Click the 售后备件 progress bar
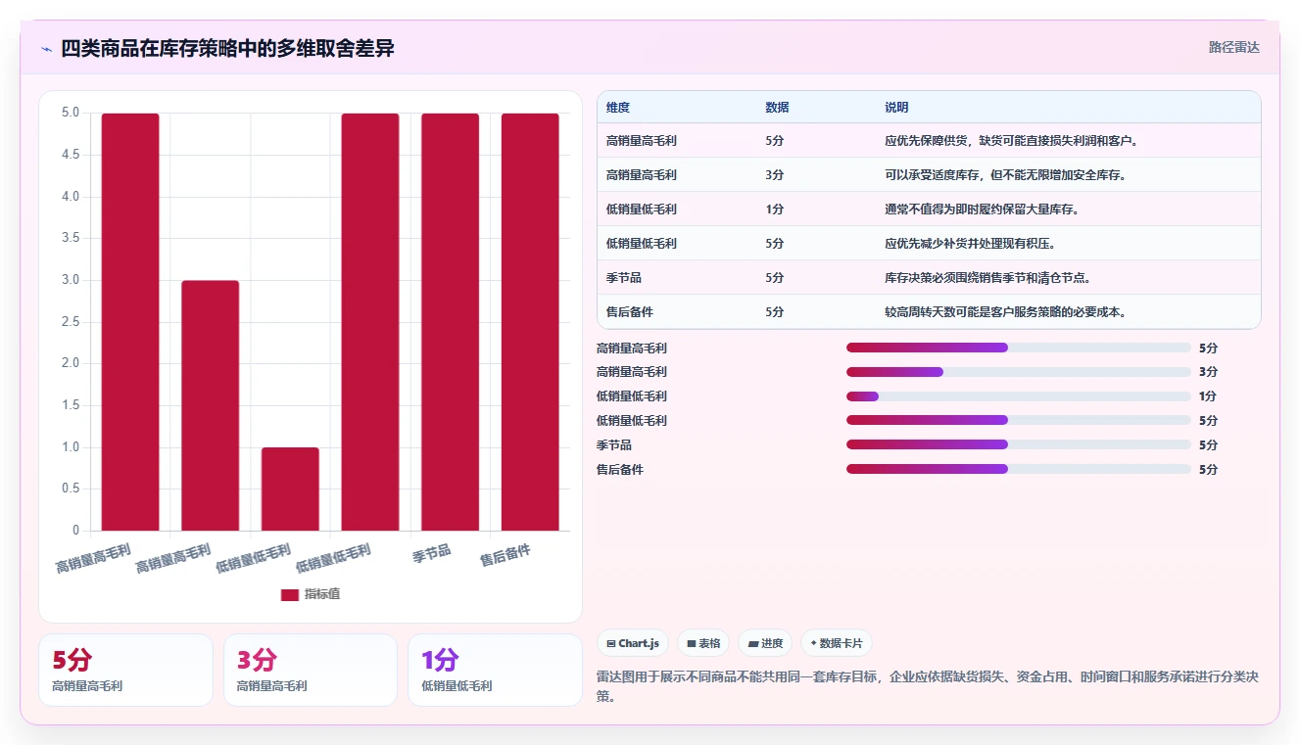 pyautogui.click(x=1019, y=470)
